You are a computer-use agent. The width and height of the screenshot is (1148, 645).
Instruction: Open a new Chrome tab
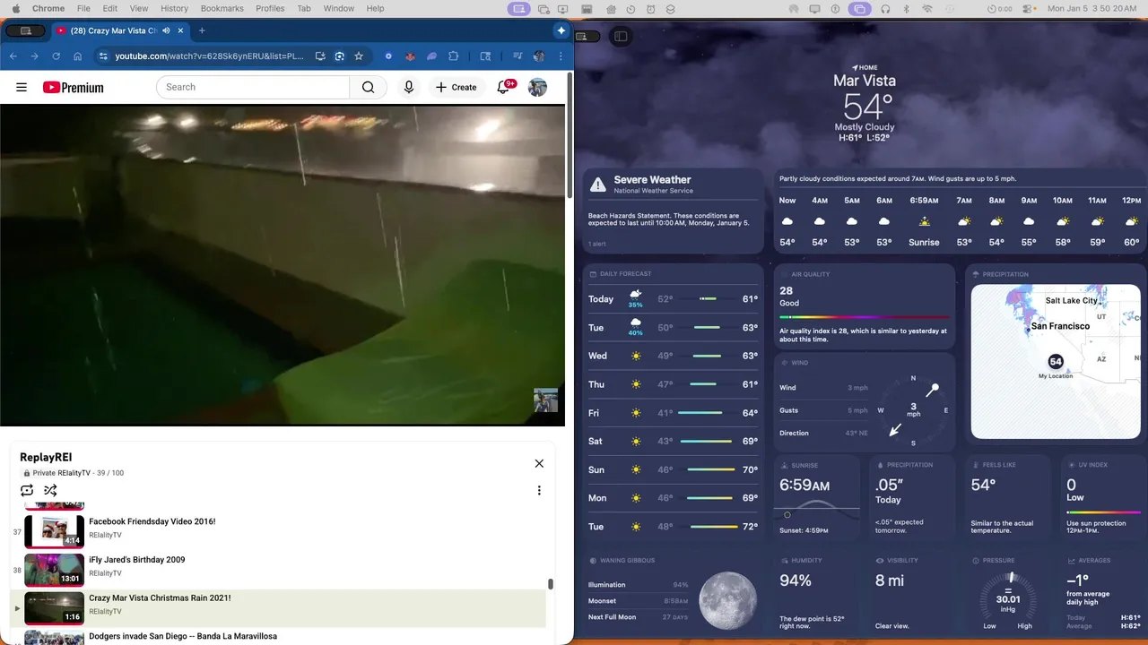coord(202,30)
